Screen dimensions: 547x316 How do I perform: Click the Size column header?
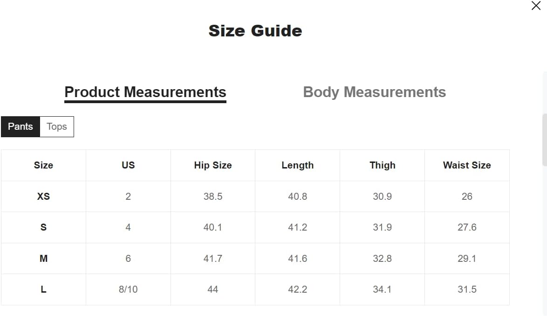[x=44, y=165]
